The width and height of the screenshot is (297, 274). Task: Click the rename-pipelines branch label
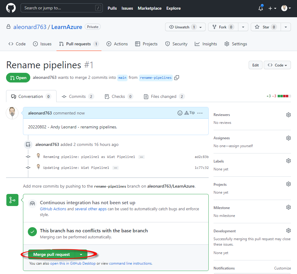coord(156,78)
